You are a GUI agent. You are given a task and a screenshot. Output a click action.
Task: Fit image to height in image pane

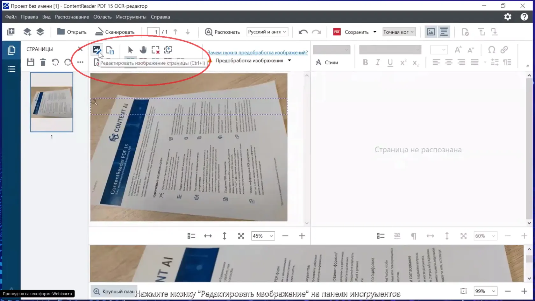225,236
